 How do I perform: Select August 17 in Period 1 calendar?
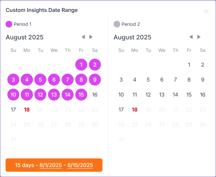(x=13, y=110)
